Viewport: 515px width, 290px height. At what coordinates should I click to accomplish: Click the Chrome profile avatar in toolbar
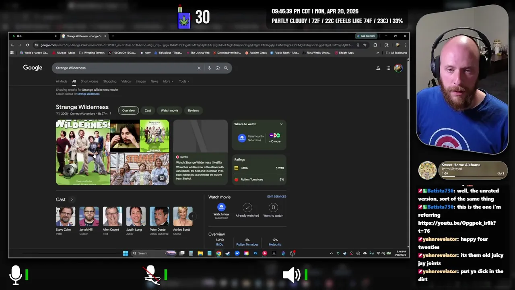(398, 45)
